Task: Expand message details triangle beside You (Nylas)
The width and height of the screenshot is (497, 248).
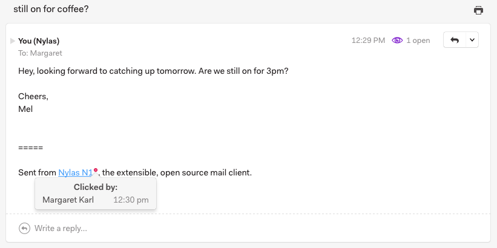Action: click(13, 41)
